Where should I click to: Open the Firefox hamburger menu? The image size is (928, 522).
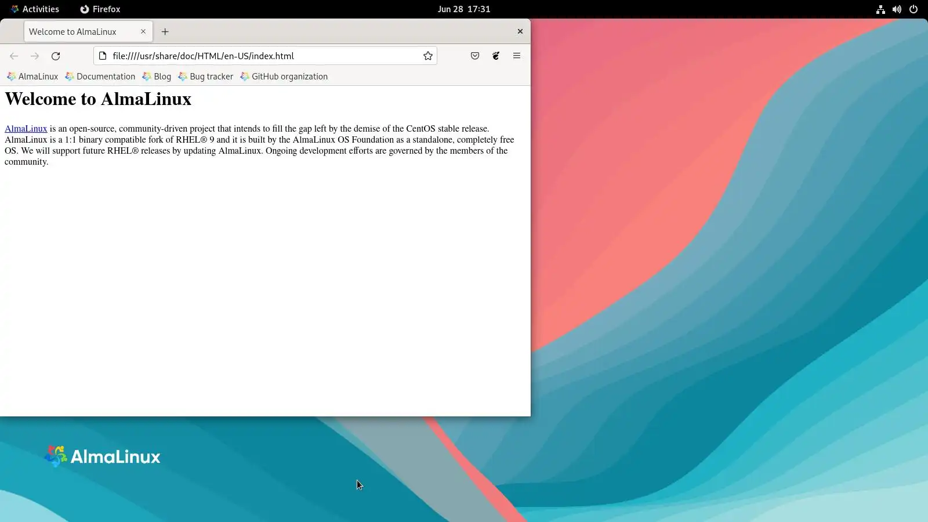pyautogui.click(x=517, y=56)
